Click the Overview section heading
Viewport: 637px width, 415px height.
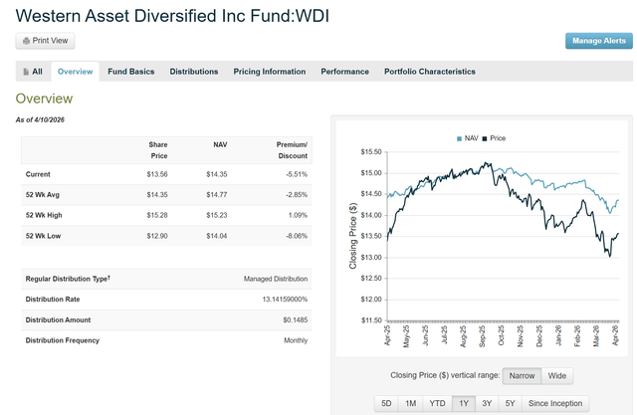click(44, 99)
